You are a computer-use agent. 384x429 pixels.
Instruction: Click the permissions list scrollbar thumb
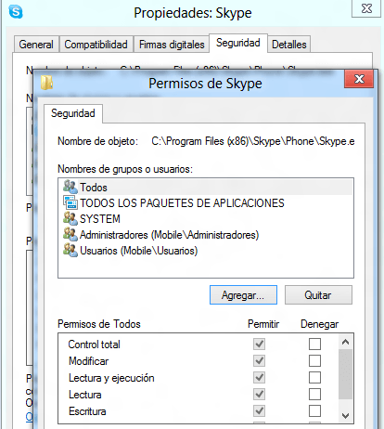(346, 374)
